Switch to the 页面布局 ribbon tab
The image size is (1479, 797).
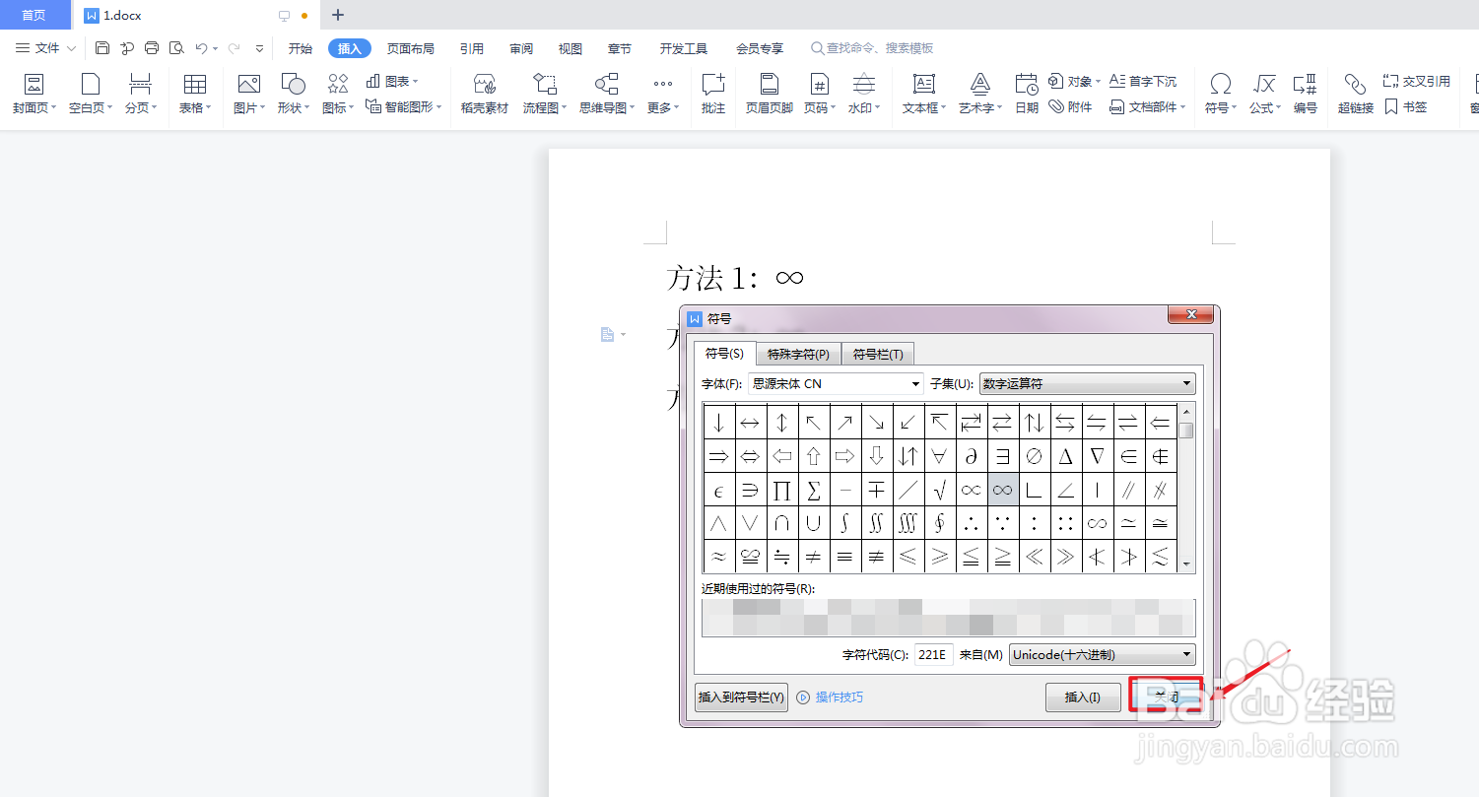410,48
